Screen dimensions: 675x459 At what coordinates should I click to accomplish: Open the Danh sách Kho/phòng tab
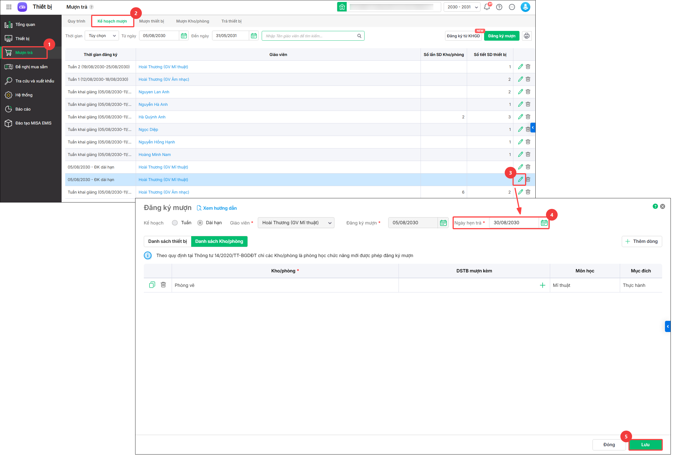(219, 241)
